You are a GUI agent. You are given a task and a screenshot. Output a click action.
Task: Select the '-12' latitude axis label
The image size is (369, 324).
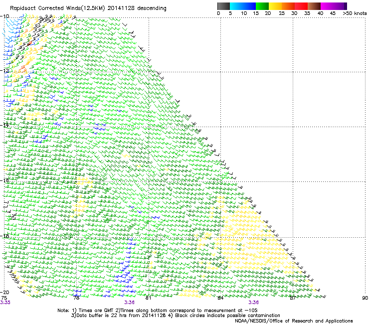(4, 71)
